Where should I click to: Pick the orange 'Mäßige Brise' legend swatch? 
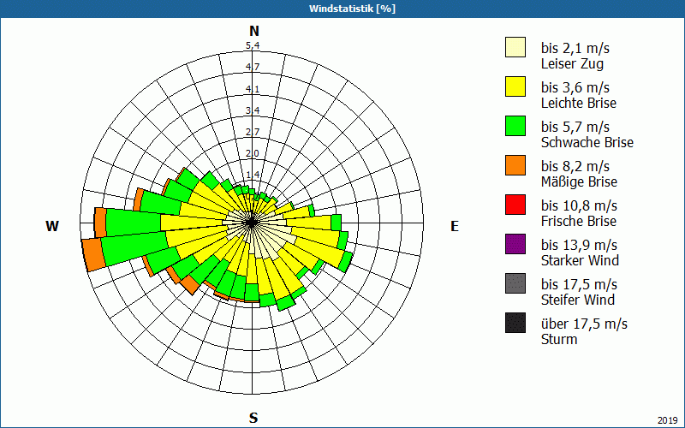515,166
